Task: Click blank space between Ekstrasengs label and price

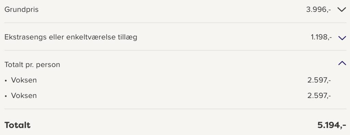Action: (223, 37)
